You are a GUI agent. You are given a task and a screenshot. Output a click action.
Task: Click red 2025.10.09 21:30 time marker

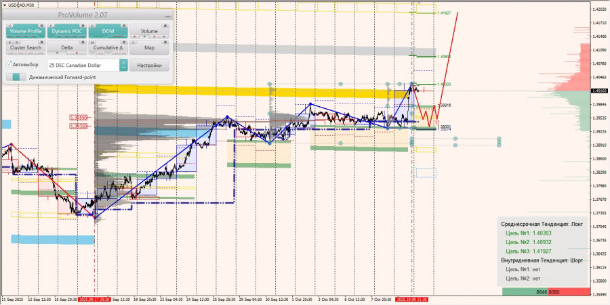[411, 300]
